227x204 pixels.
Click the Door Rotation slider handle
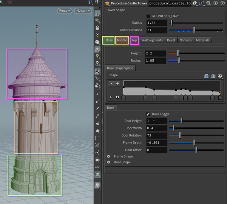click(180, 135)
